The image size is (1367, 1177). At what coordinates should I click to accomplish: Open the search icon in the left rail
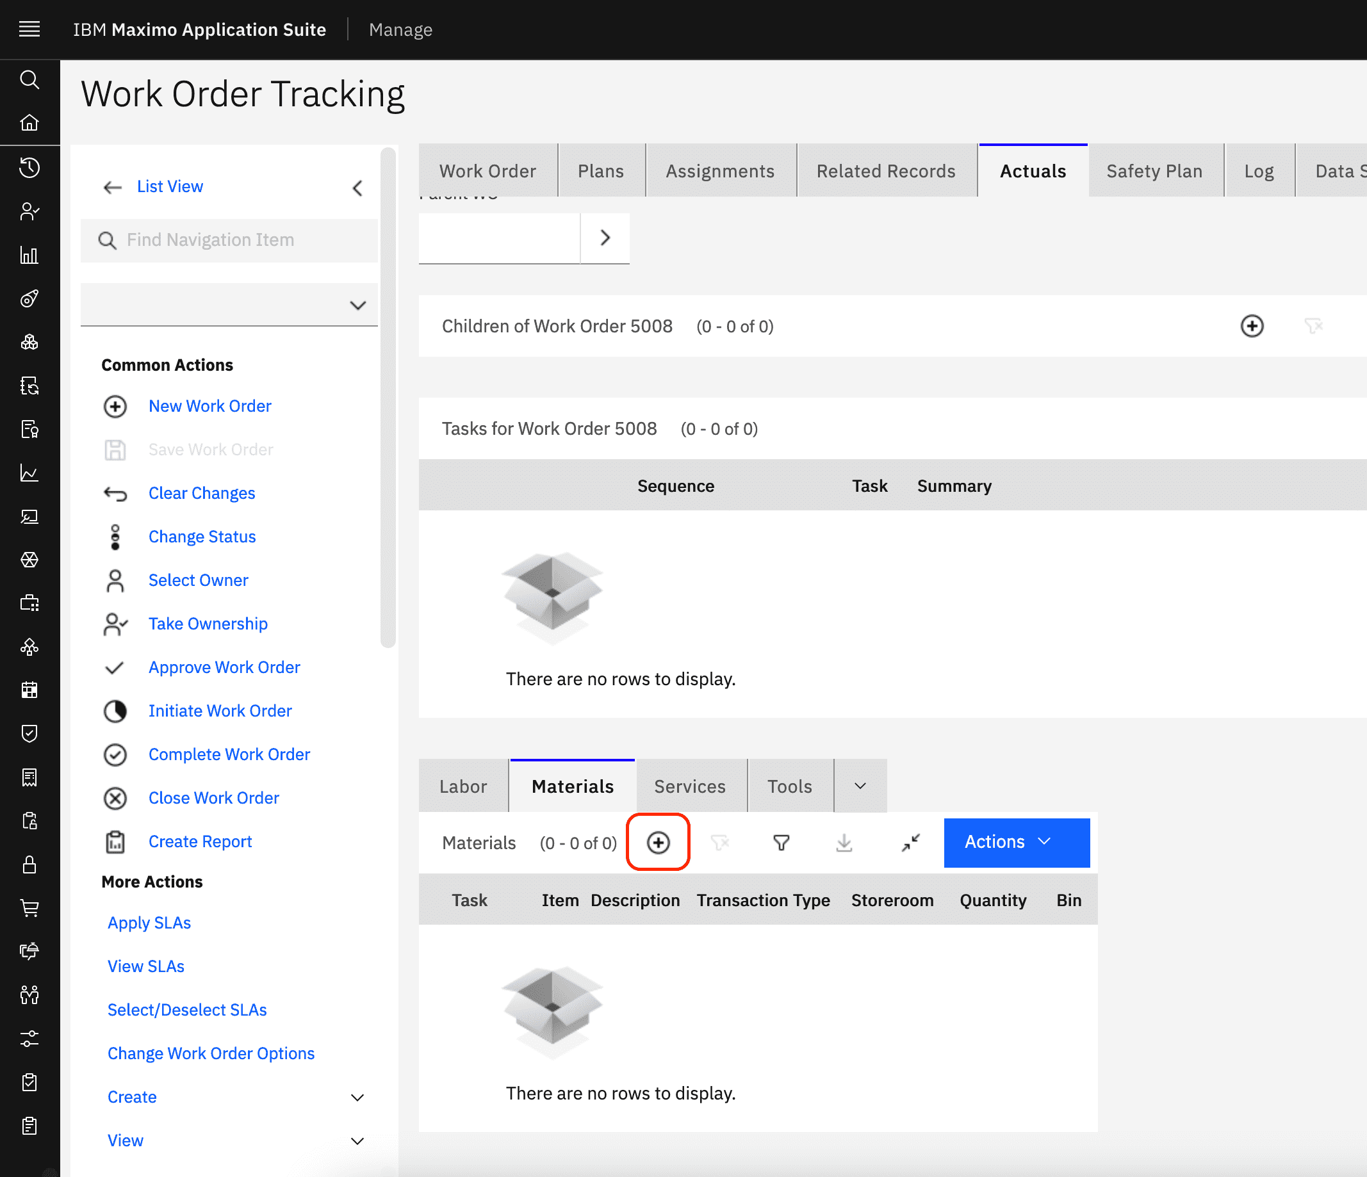coord(29,79)
